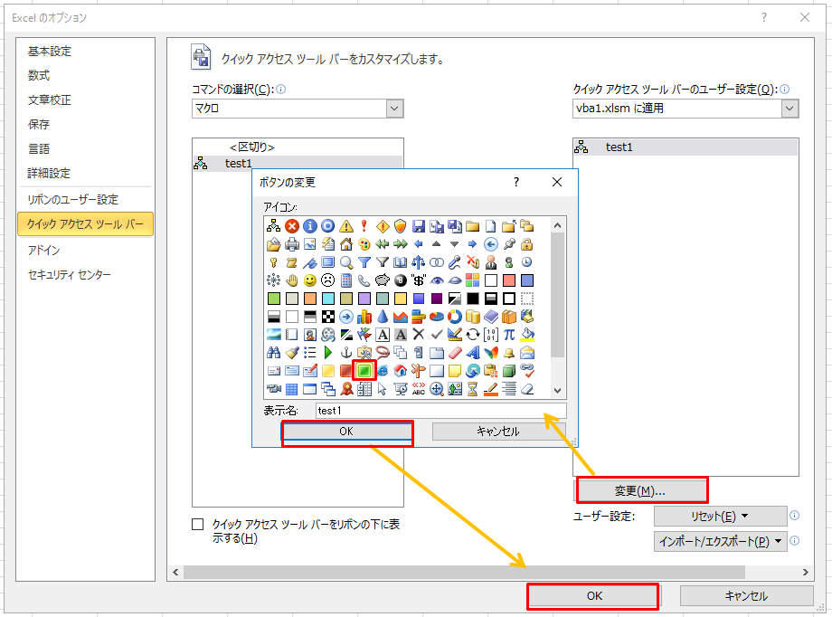Select the printer icon
This screenshot has width=832, height=617.
coord(292,244)
